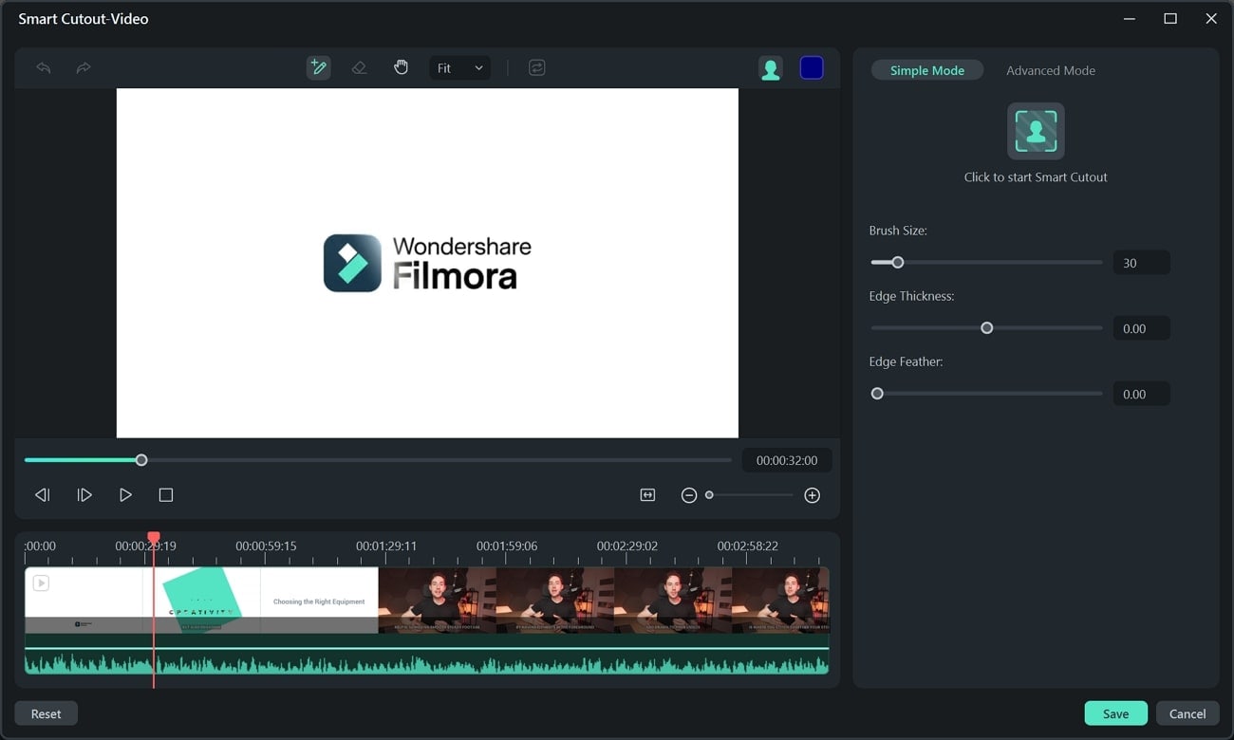The image size is (1234, 740).
Task: Activate the hand pan tool
Action: 401,67
